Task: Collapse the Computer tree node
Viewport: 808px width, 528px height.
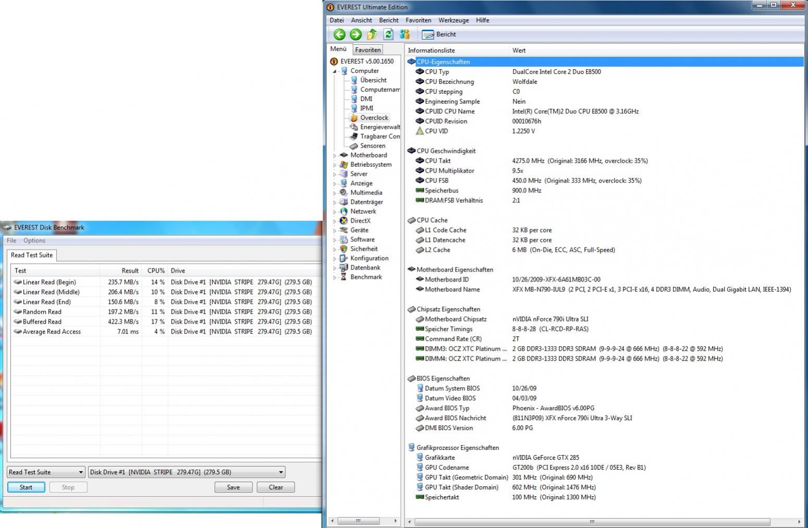Action: click(335, 71)
